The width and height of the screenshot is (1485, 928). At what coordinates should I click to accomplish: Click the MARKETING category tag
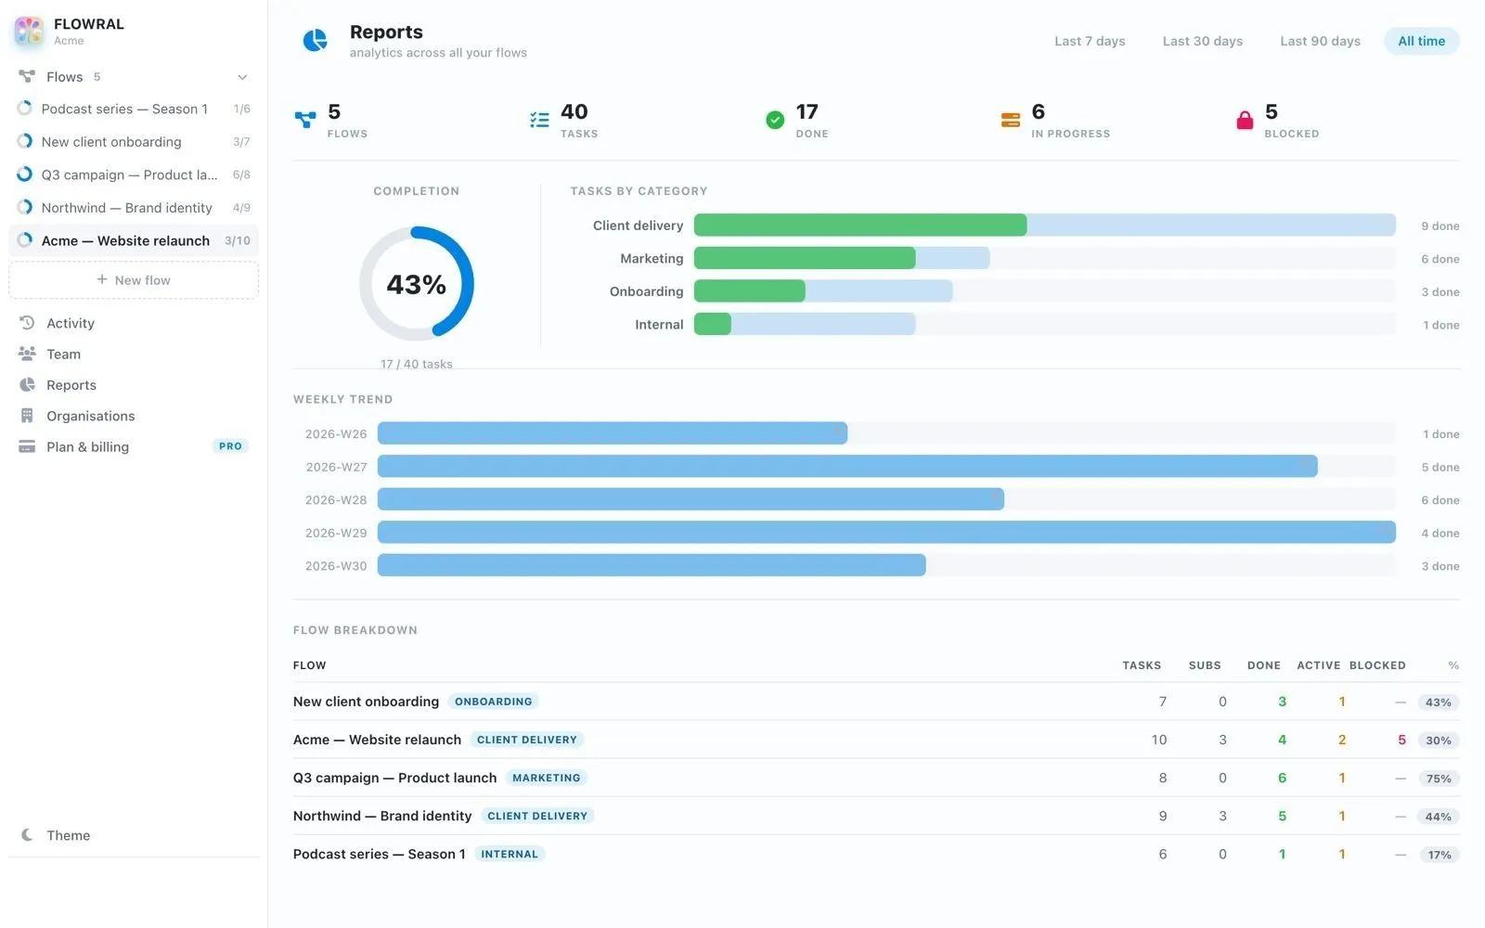[x=546, y=778]
